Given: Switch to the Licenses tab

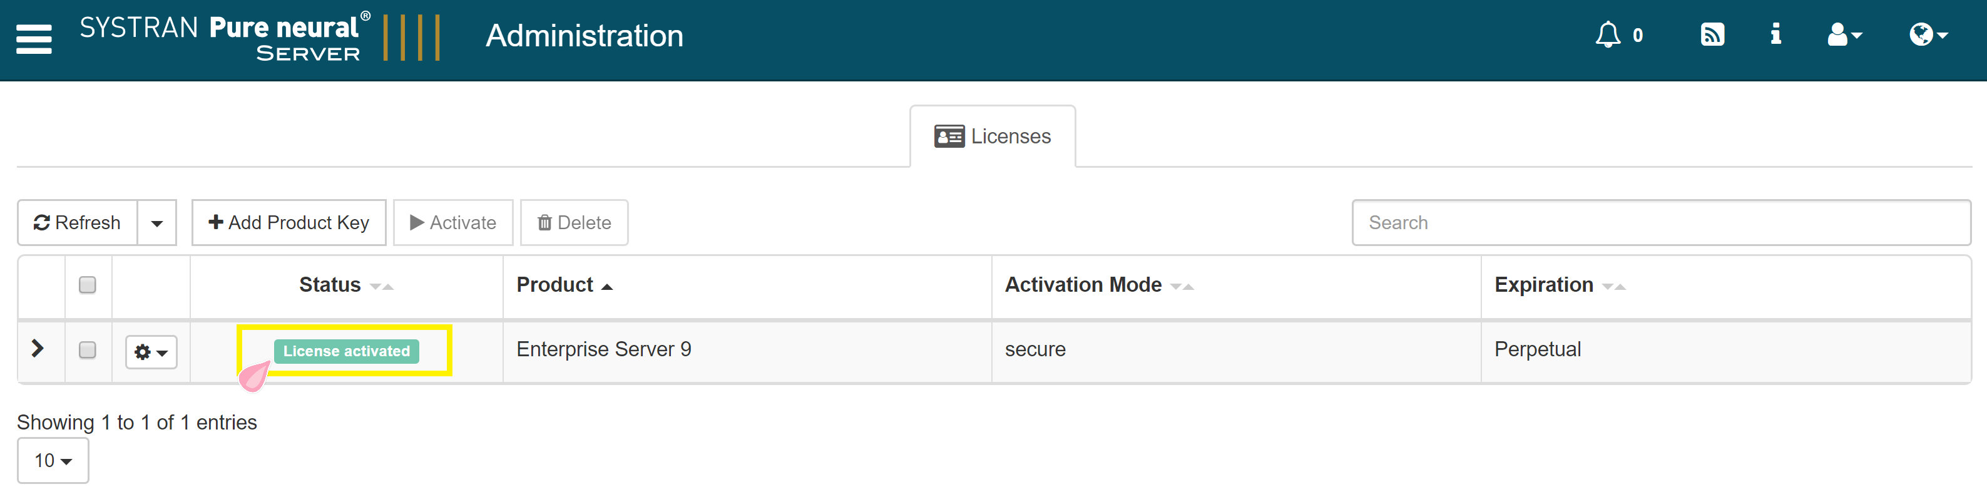Looking at the screenshot, I should coord(992,136).
